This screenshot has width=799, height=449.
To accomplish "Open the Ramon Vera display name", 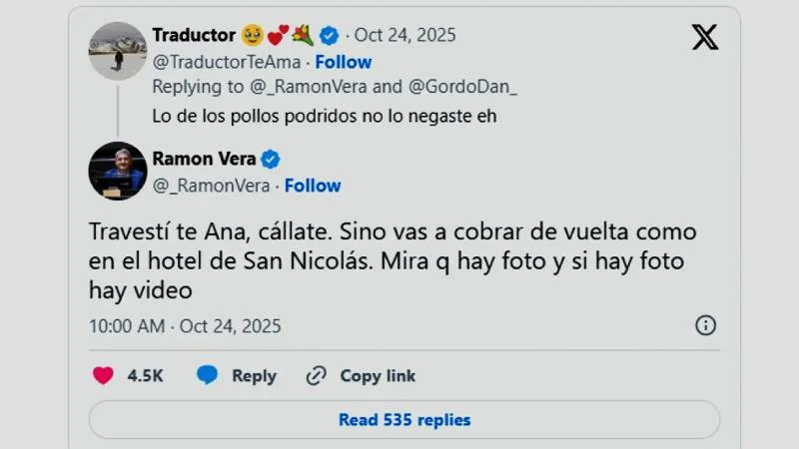I will click(205, 159).
